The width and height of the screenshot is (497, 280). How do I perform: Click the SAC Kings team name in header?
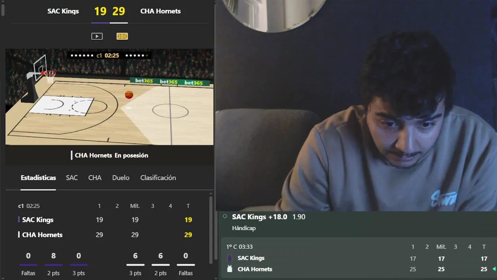(x=63, y=11)
